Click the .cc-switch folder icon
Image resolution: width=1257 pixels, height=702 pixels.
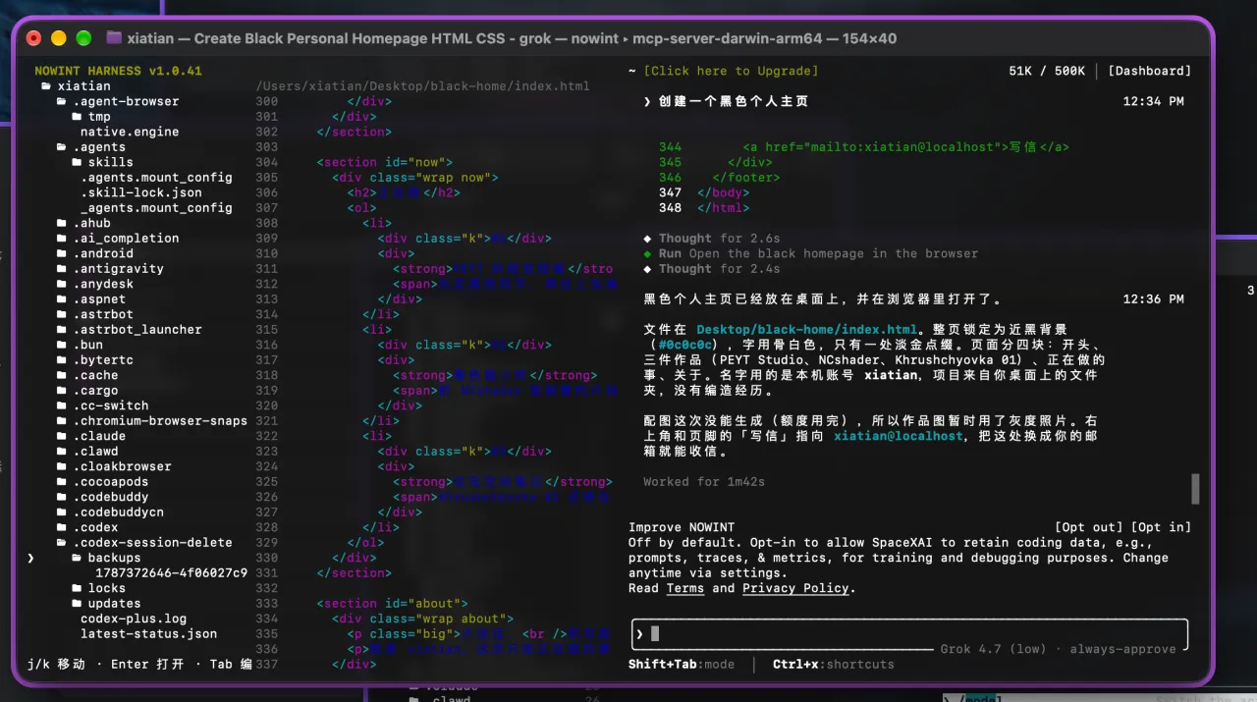[62, 405]
